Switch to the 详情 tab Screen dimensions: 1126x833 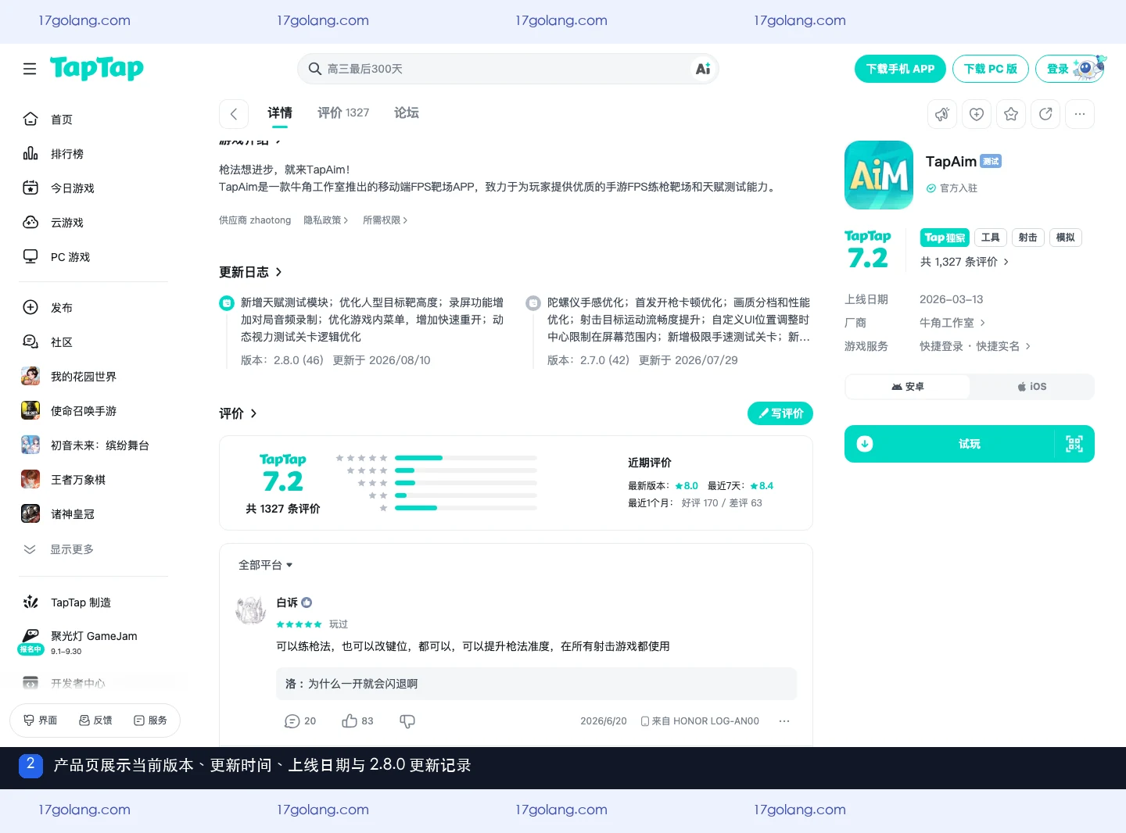[280, 113]
